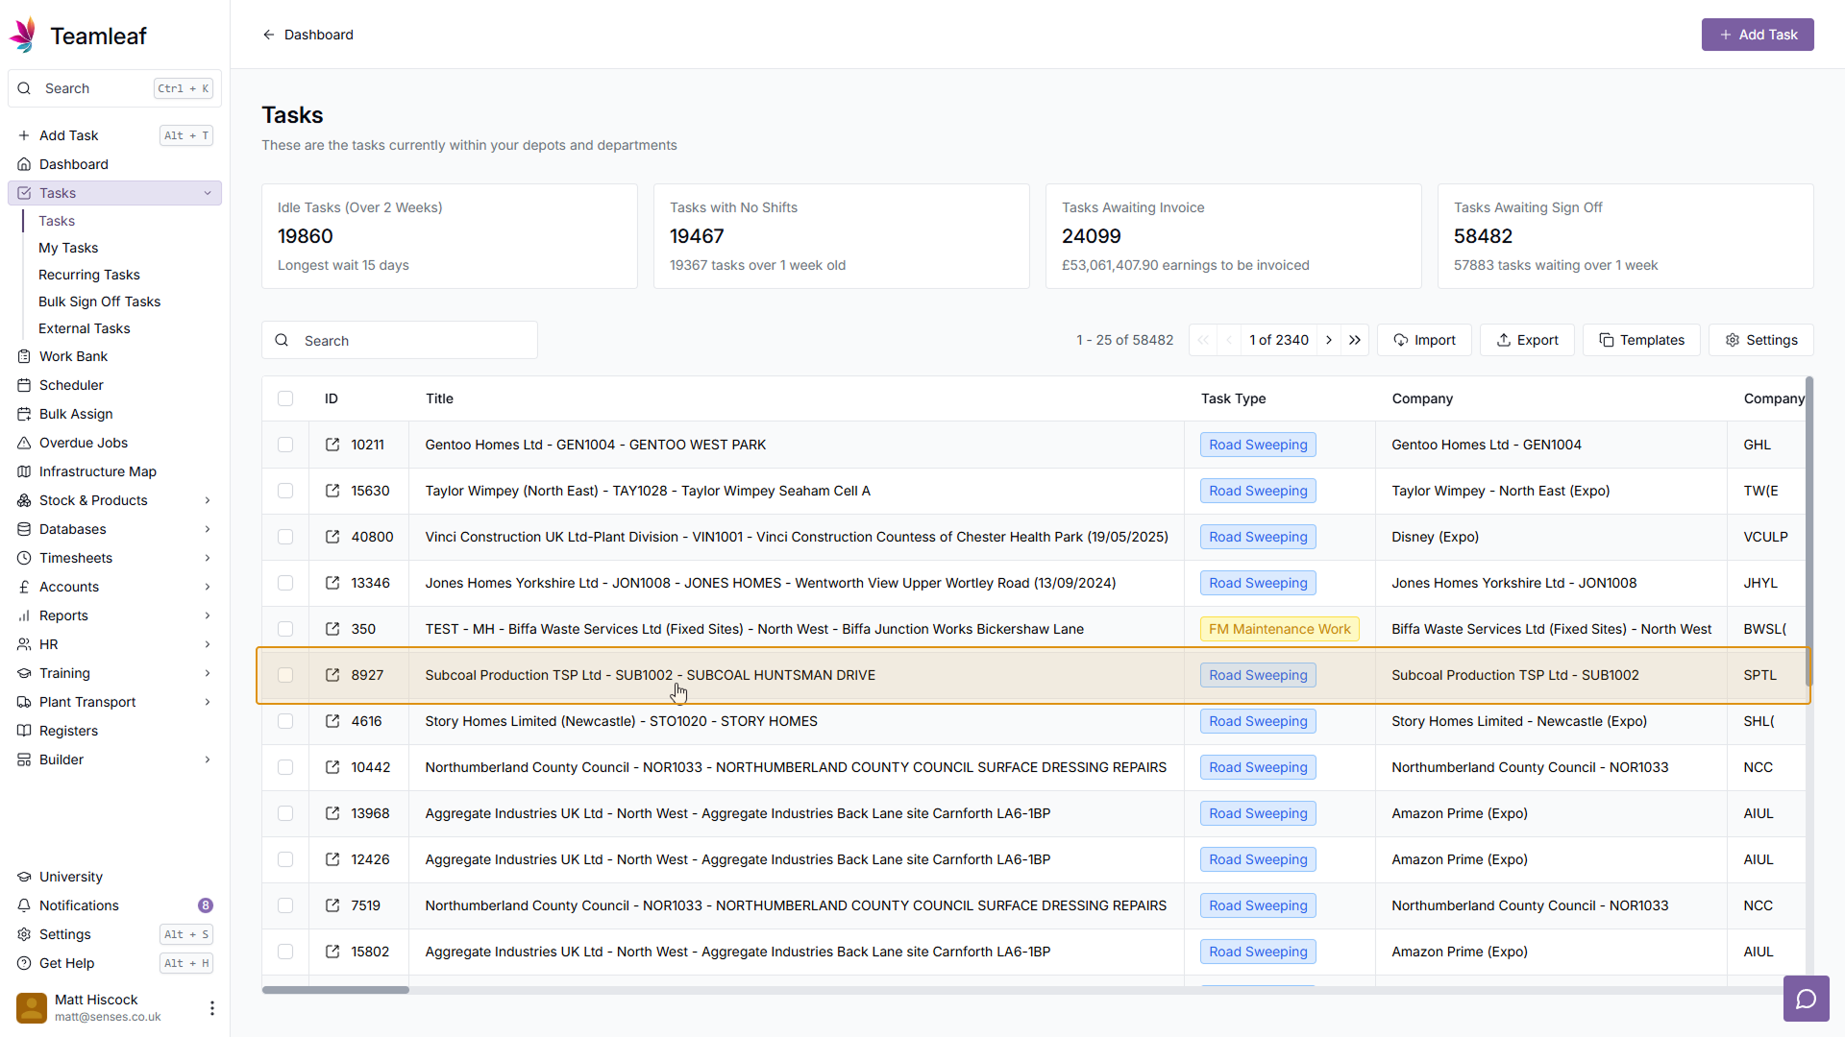
Task: Expand the Reports sidebar section
Action: [x=208, y=615]
